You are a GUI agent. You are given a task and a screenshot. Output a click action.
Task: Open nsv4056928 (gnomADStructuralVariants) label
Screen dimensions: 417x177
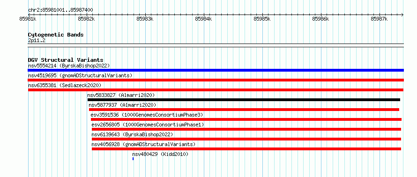pyautogui.click(x=144, y=144)
